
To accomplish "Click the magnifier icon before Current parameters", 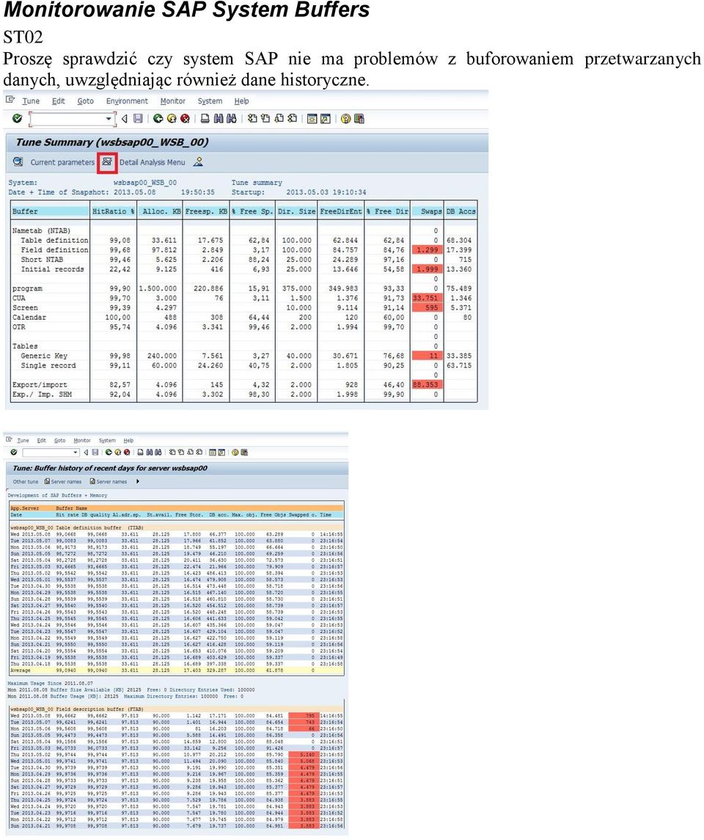I will [18, 162].
